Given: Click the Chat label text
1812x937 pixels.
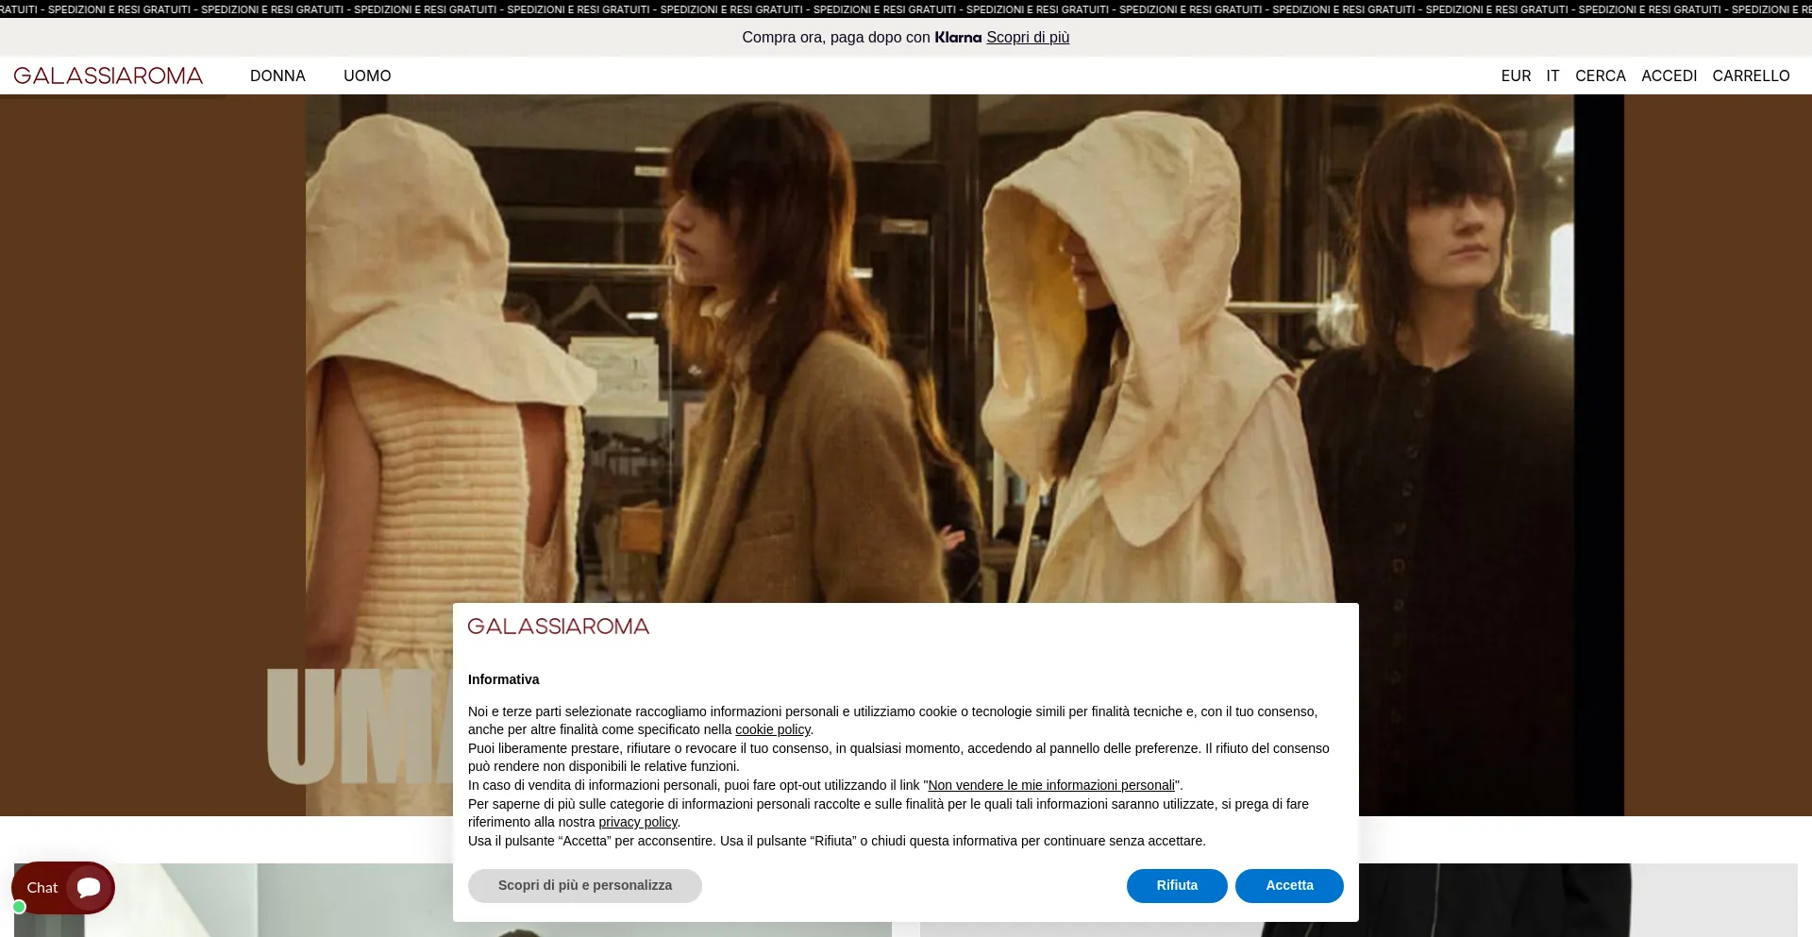Looking at the screenshot, I should coord(42,888).
